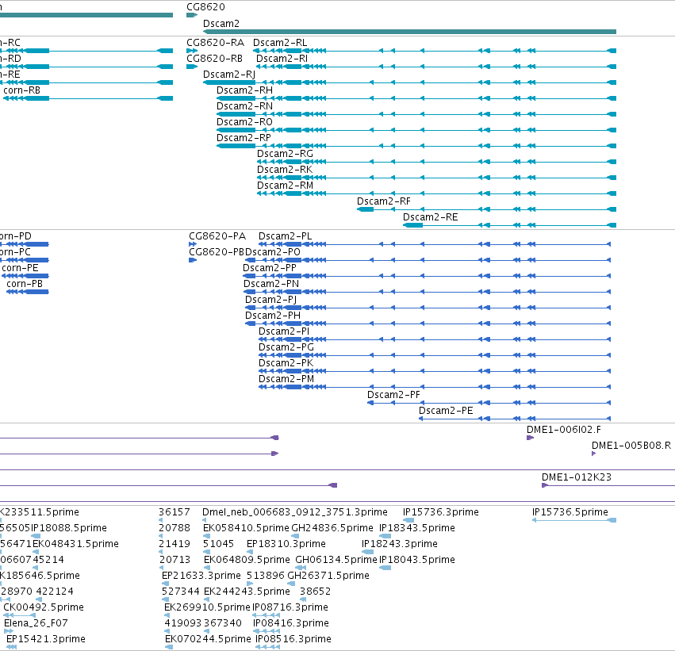Click the IP15736.3prime label
Viewport: 675px width, 651px height.
pos(441,512)
